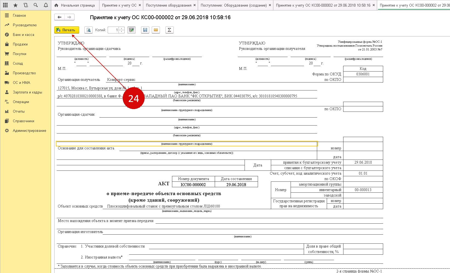Screen dimensions: 450x273
Task: Increase number of copies with up arrow
Action: (122, 28)
